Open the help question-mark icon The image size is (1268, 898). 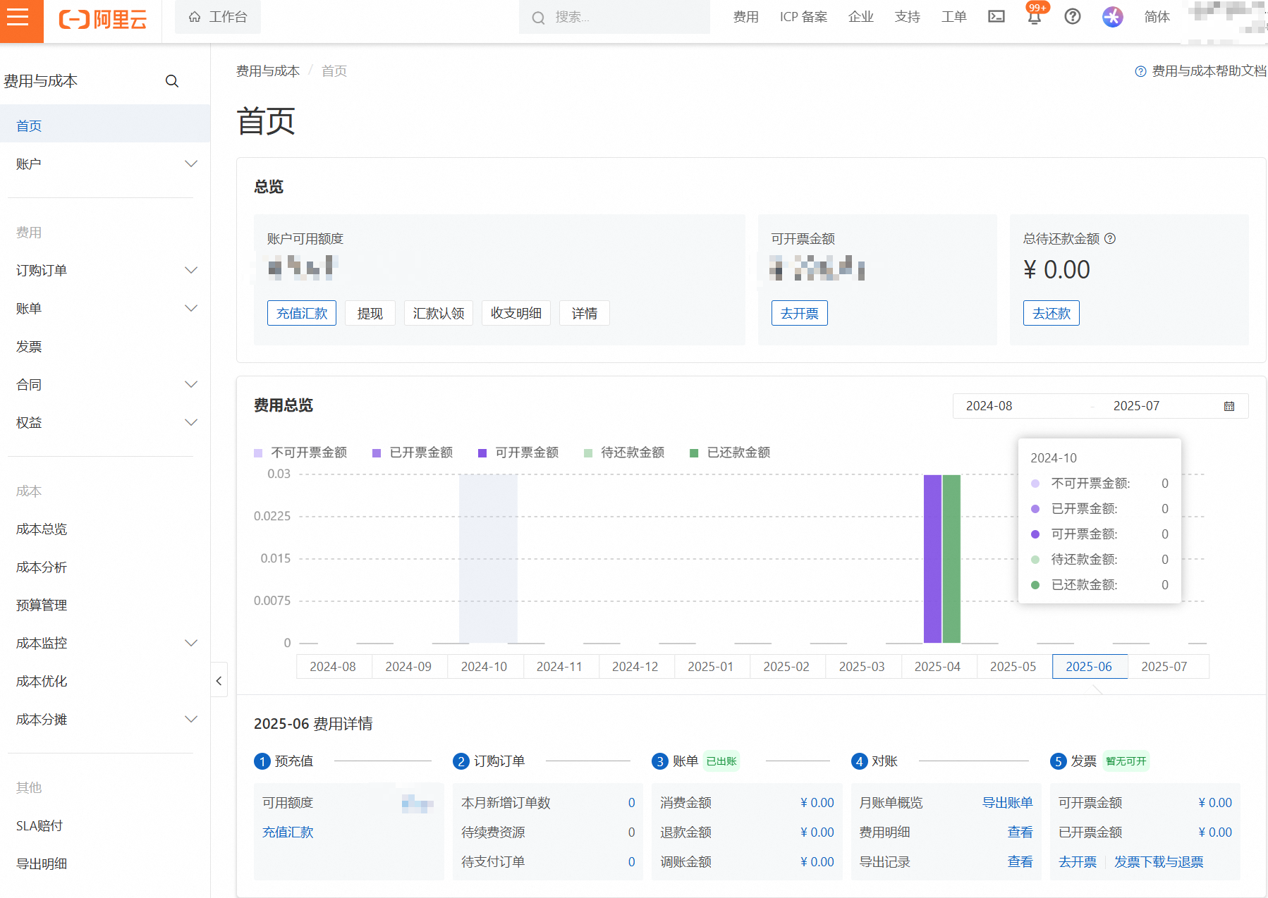1073,17
